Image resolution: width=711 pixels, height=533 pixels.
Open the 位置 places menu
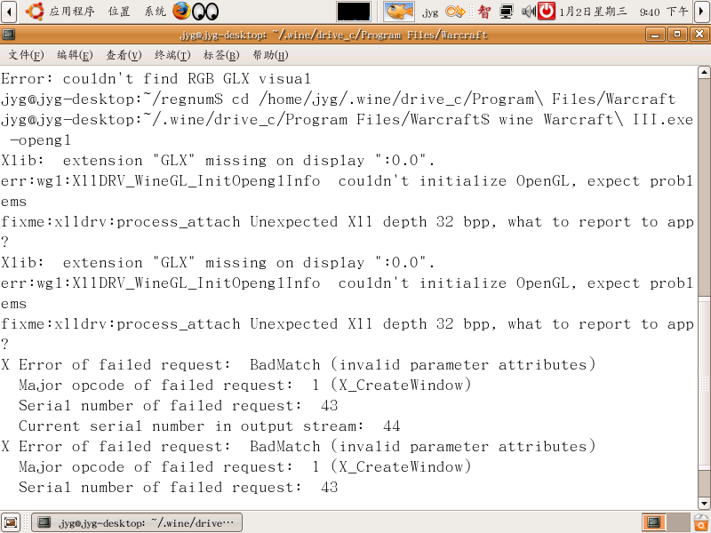[119, 12]
